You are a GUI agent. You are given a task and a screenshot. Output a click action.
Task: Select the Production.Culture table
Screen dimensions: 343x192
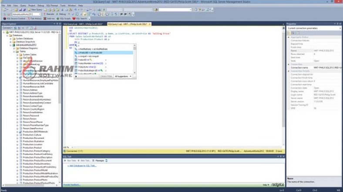pos(32,135)
